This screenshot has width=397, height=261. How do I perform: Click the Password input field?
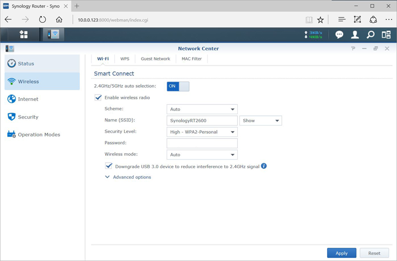pyautogui.click(x=202, y=143)
